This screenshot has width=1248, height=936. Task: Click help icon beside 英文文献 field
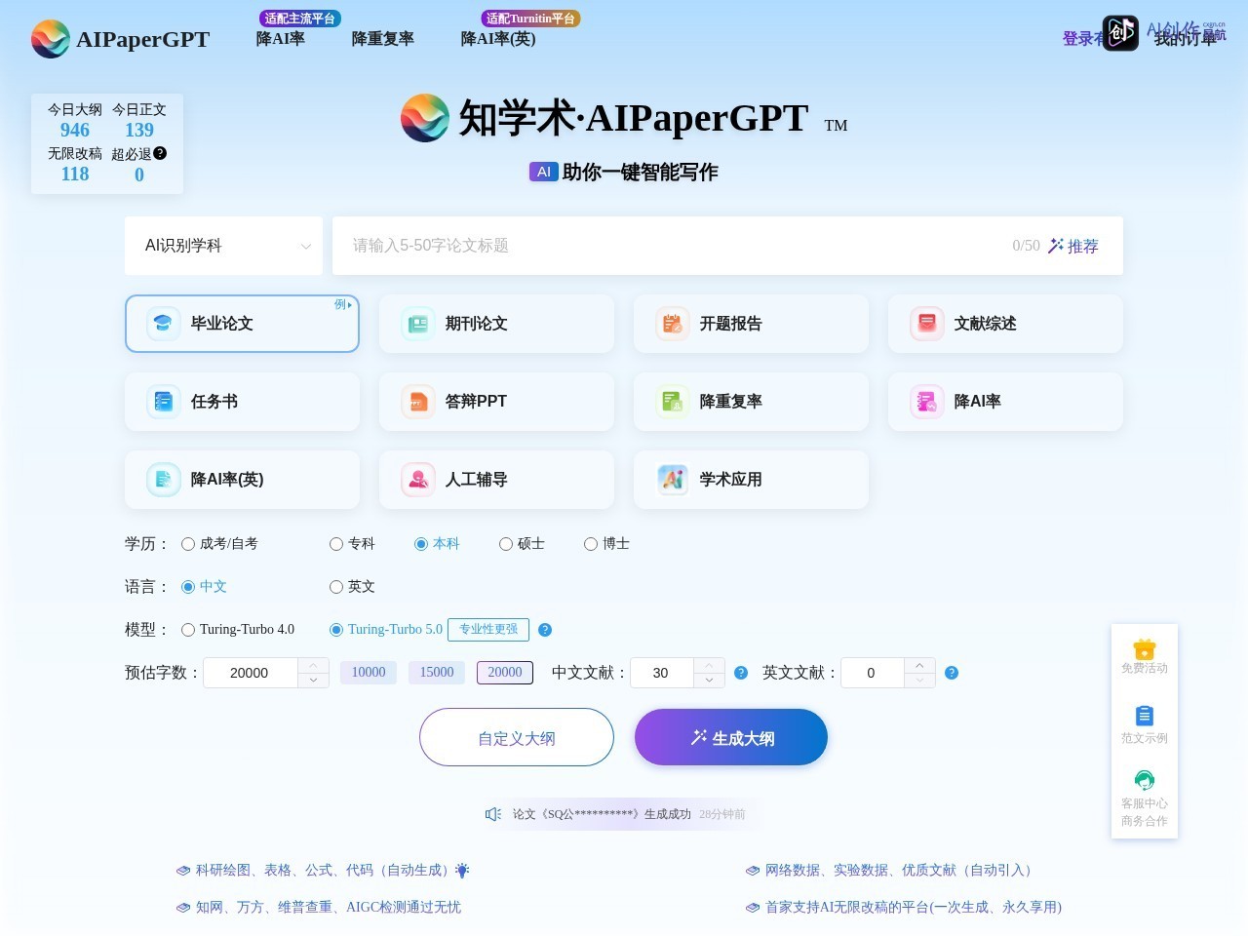pyautogui.click(x=952, y=673)
